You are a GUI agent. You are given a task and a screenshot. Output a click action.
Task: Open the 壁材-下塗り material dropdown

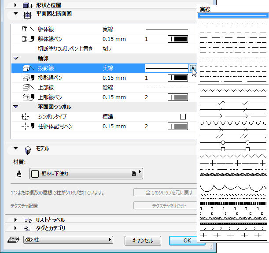86,174
